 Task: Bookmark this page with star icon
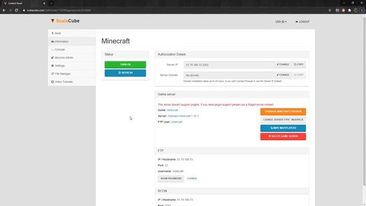(329, 10)
